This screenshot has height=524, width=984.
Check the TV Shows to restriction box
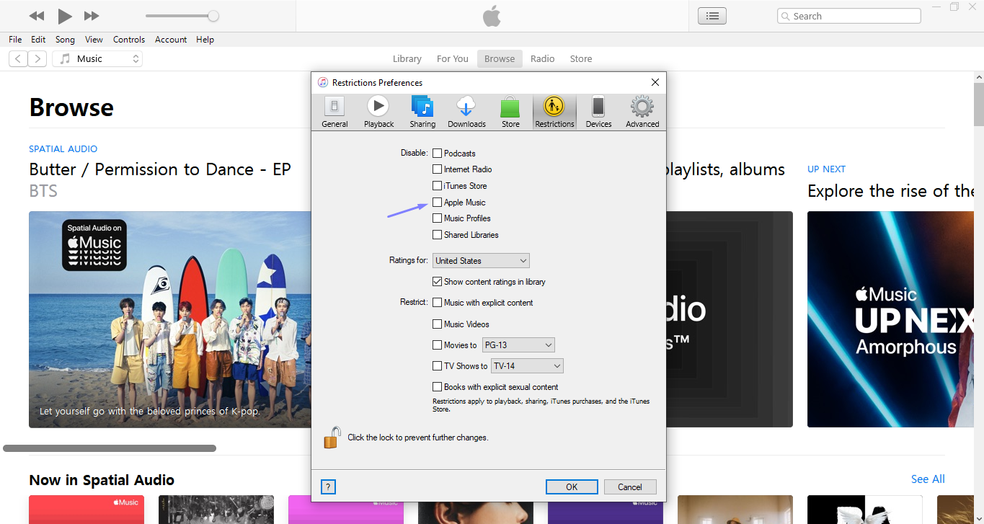(437, 366)
